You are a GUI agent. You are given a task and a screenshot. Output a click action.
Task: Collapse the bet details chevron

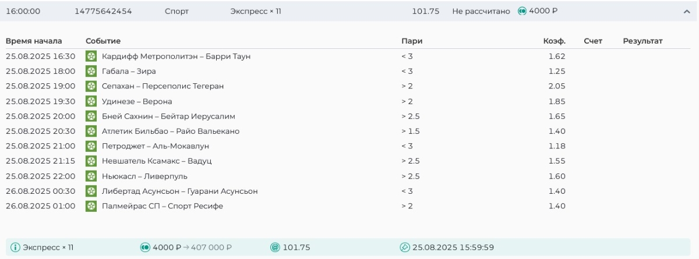[x=686, y=12]
